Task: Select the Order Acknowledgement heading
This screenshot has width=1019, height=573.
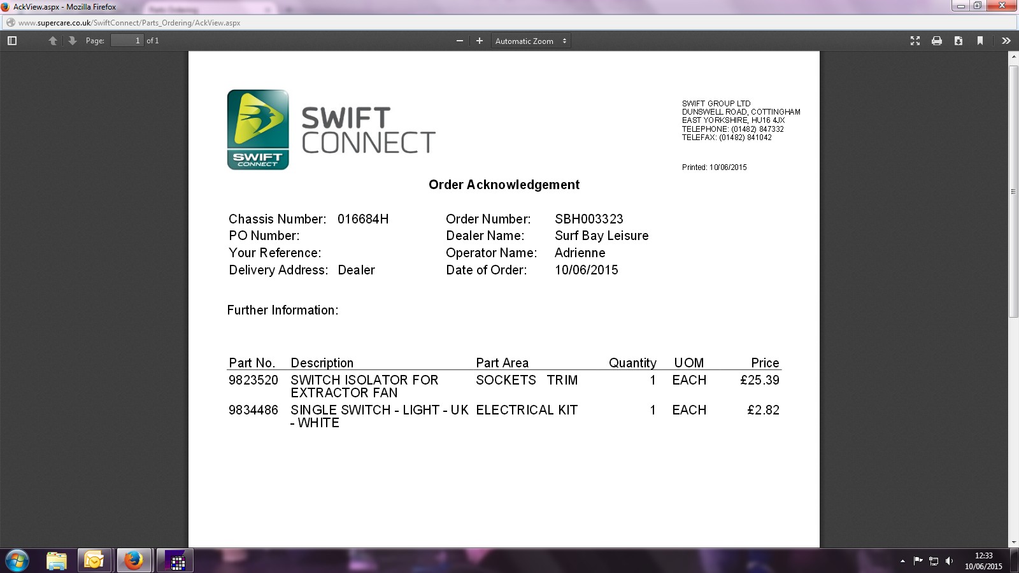Action: click(x=504, y=185)
